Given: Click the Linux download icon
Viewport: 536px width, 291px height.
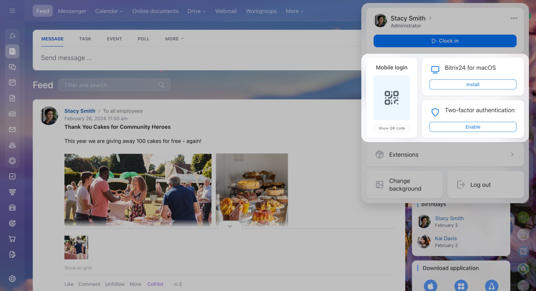Looking at the screenshot, I should [x=492, y=286].
